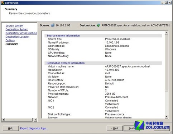Click the Resource pool 'Default' value
This screenshot has width=173, height=134.
point(109,84)
